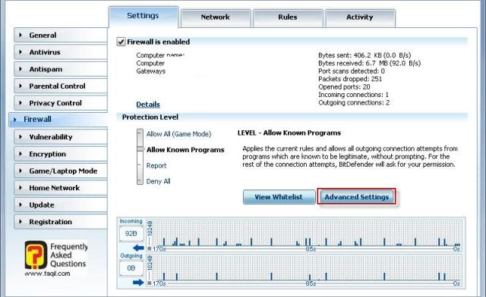Click the arrow next to General

tap(21, 36)
